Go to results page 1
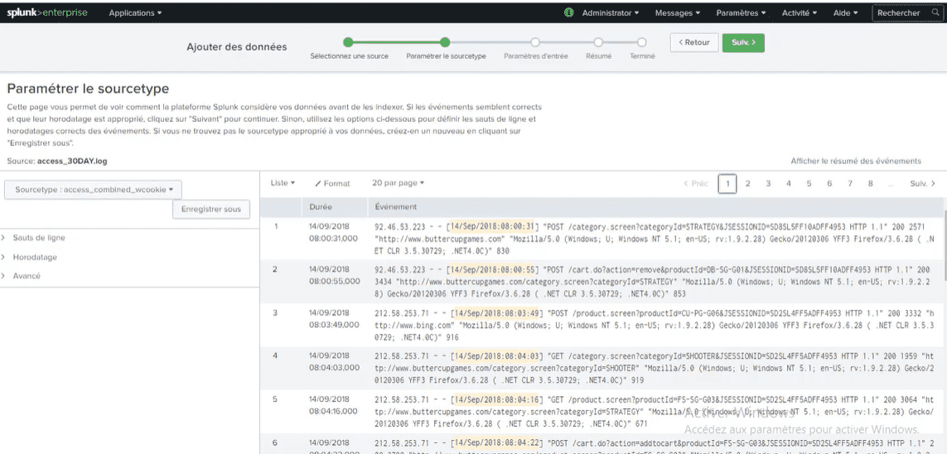Image resolution: width=947 pixels, height=454 pixels. [x=727, y=184]
